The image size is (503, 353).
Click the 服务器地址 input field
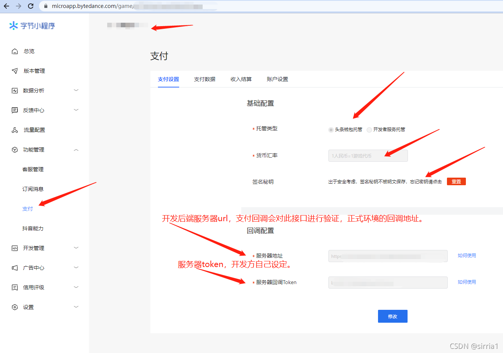(388, 256)
